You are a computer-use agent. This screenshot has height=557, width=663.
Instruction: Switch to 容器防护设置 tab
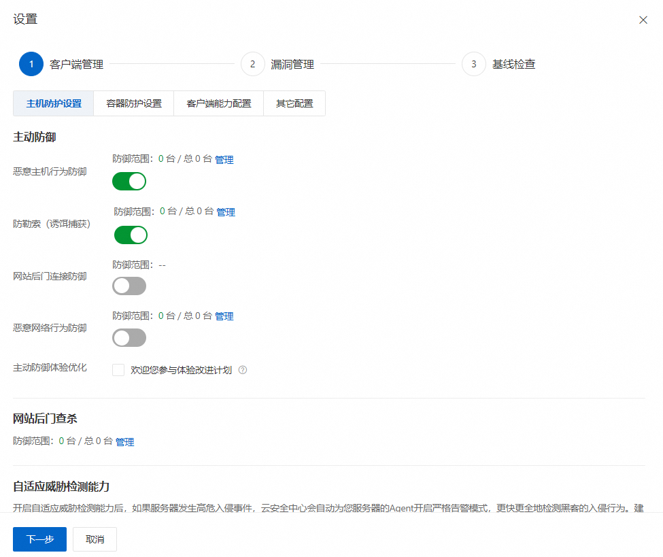coord(133,103)
